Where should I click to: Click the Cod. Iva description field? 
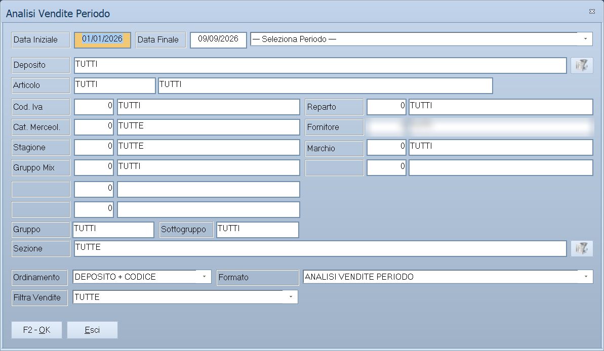[x=209, y=107]
